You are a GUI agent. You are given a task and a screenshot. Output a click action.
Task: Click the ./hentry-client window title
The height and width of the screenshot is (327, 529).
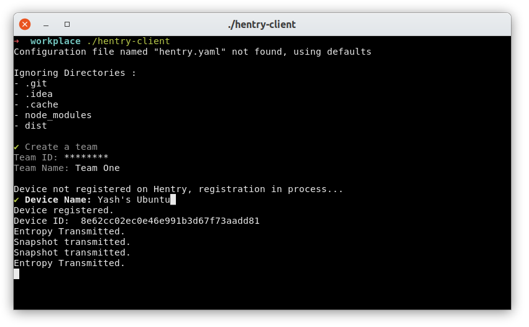[262, 24]
